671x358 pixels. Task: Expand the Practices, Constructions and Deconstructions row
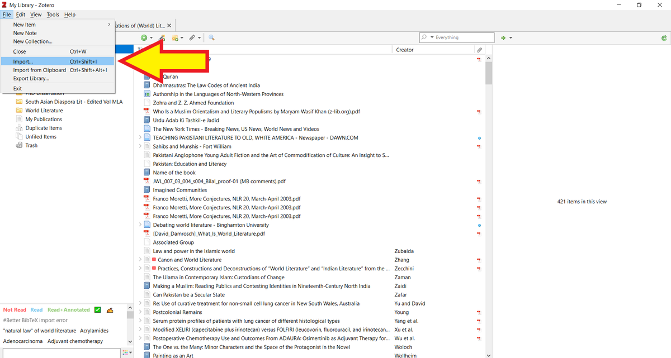[x=140, y=268]
